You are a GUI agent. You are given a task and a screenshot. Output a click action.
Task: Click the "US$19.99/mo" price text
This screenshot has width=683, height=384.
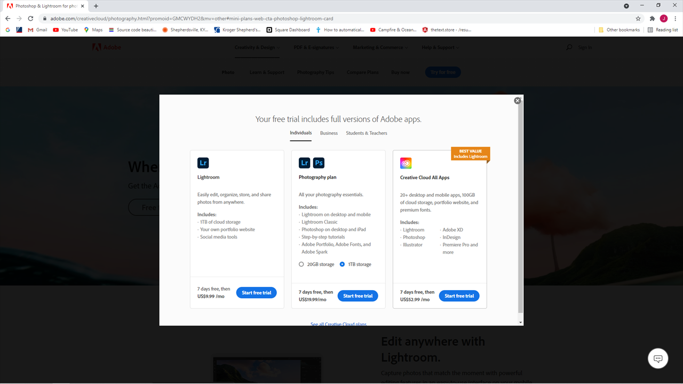[313, 299]
